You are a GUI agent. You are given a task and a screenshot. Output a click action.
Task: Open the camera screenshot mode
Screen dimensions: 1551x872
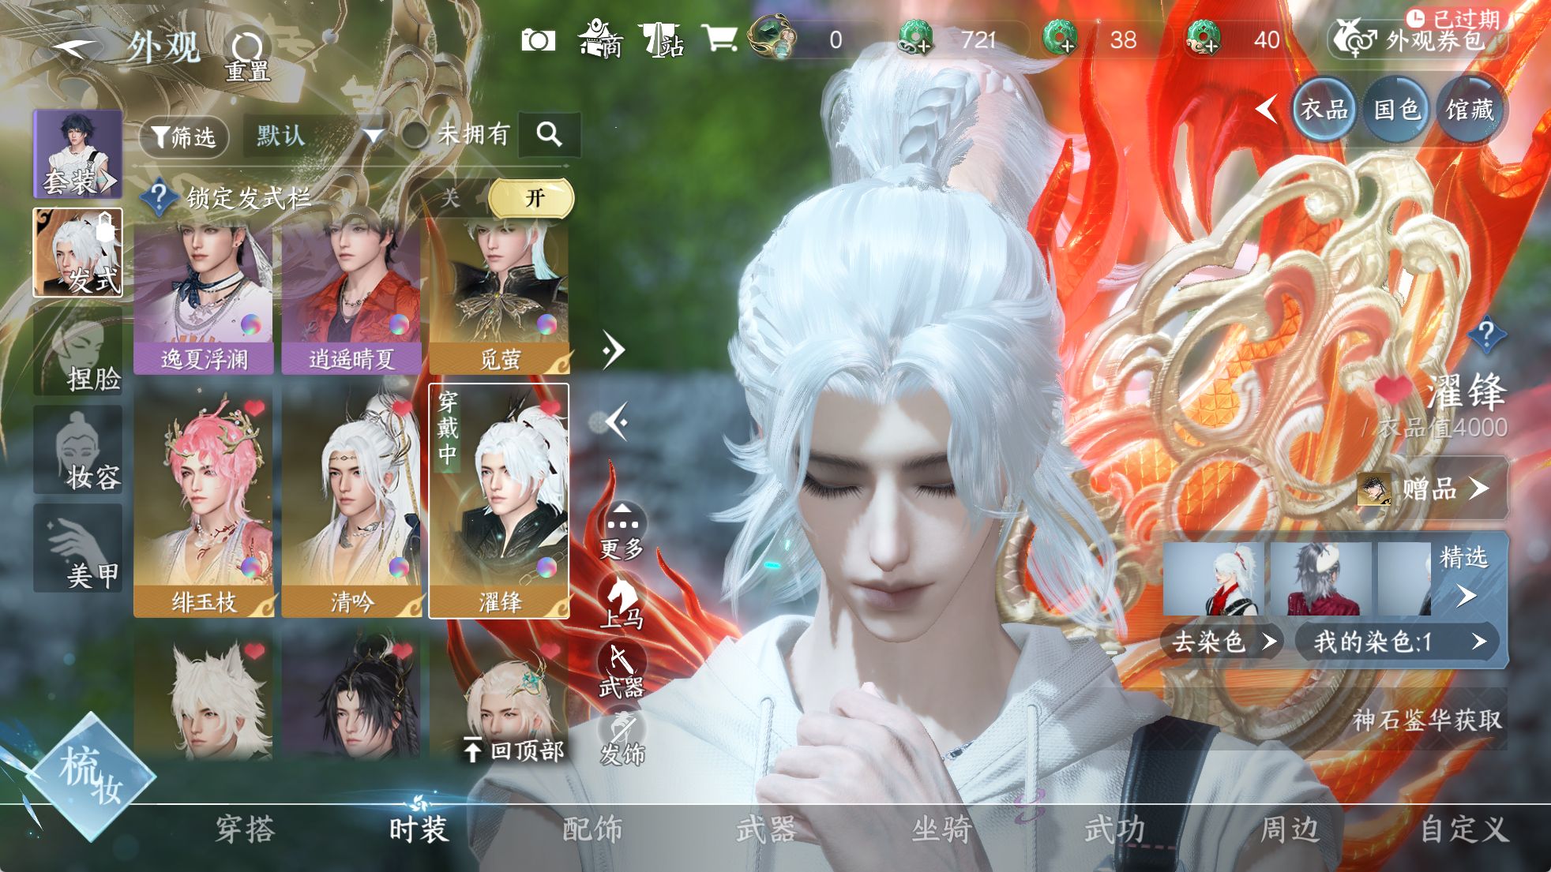coord(539,39)
